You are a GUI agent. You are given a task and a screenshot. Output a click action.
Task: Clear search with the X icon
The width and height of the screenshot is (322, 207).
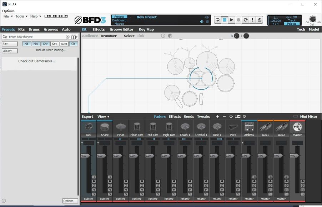67,37
